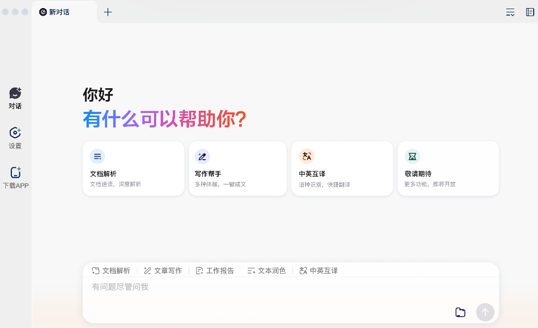Open a new tab with the plus button
Viewport: 538px width, 328px height.
tap(107, 12)
